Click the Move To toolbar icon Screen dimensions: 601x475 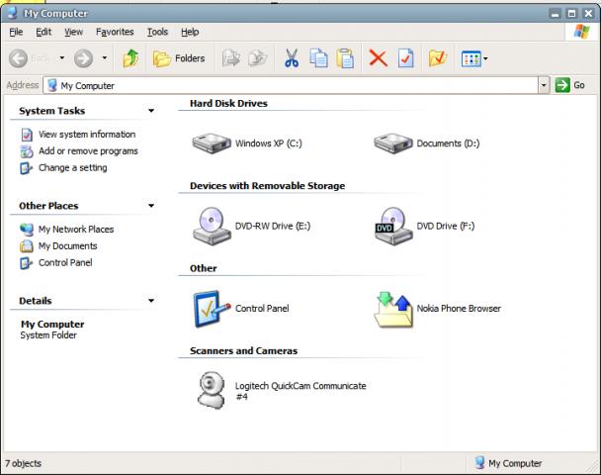[x=231, y=58]
